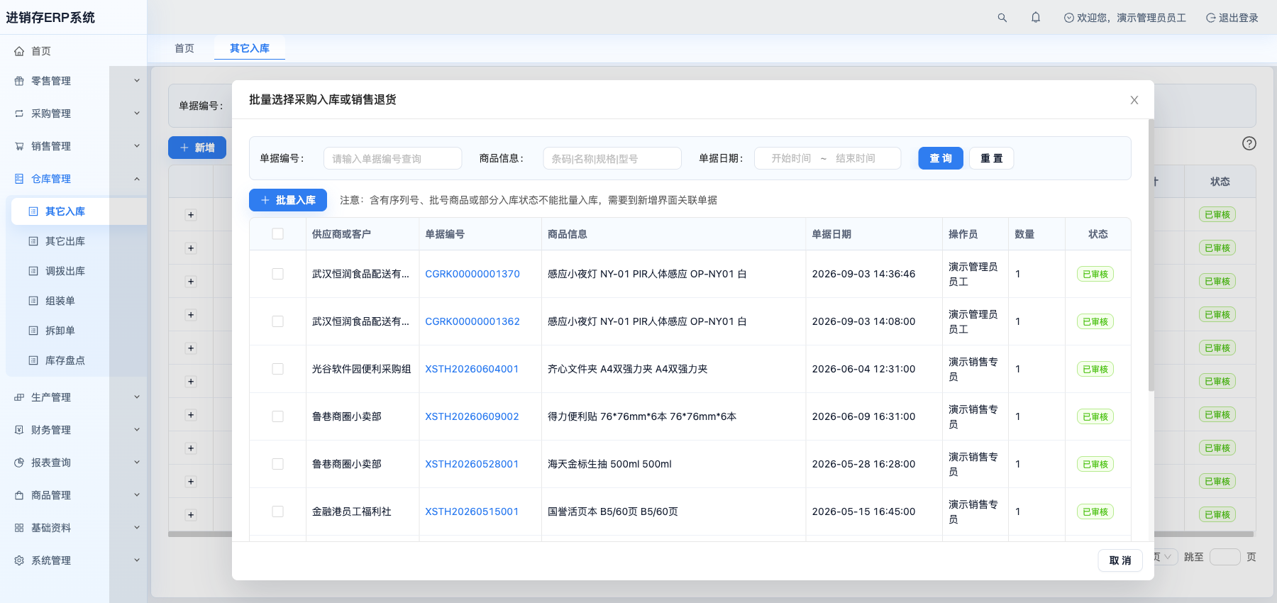Switch to the 首页 tab
1277x603 pixels.
pos(184,48)
